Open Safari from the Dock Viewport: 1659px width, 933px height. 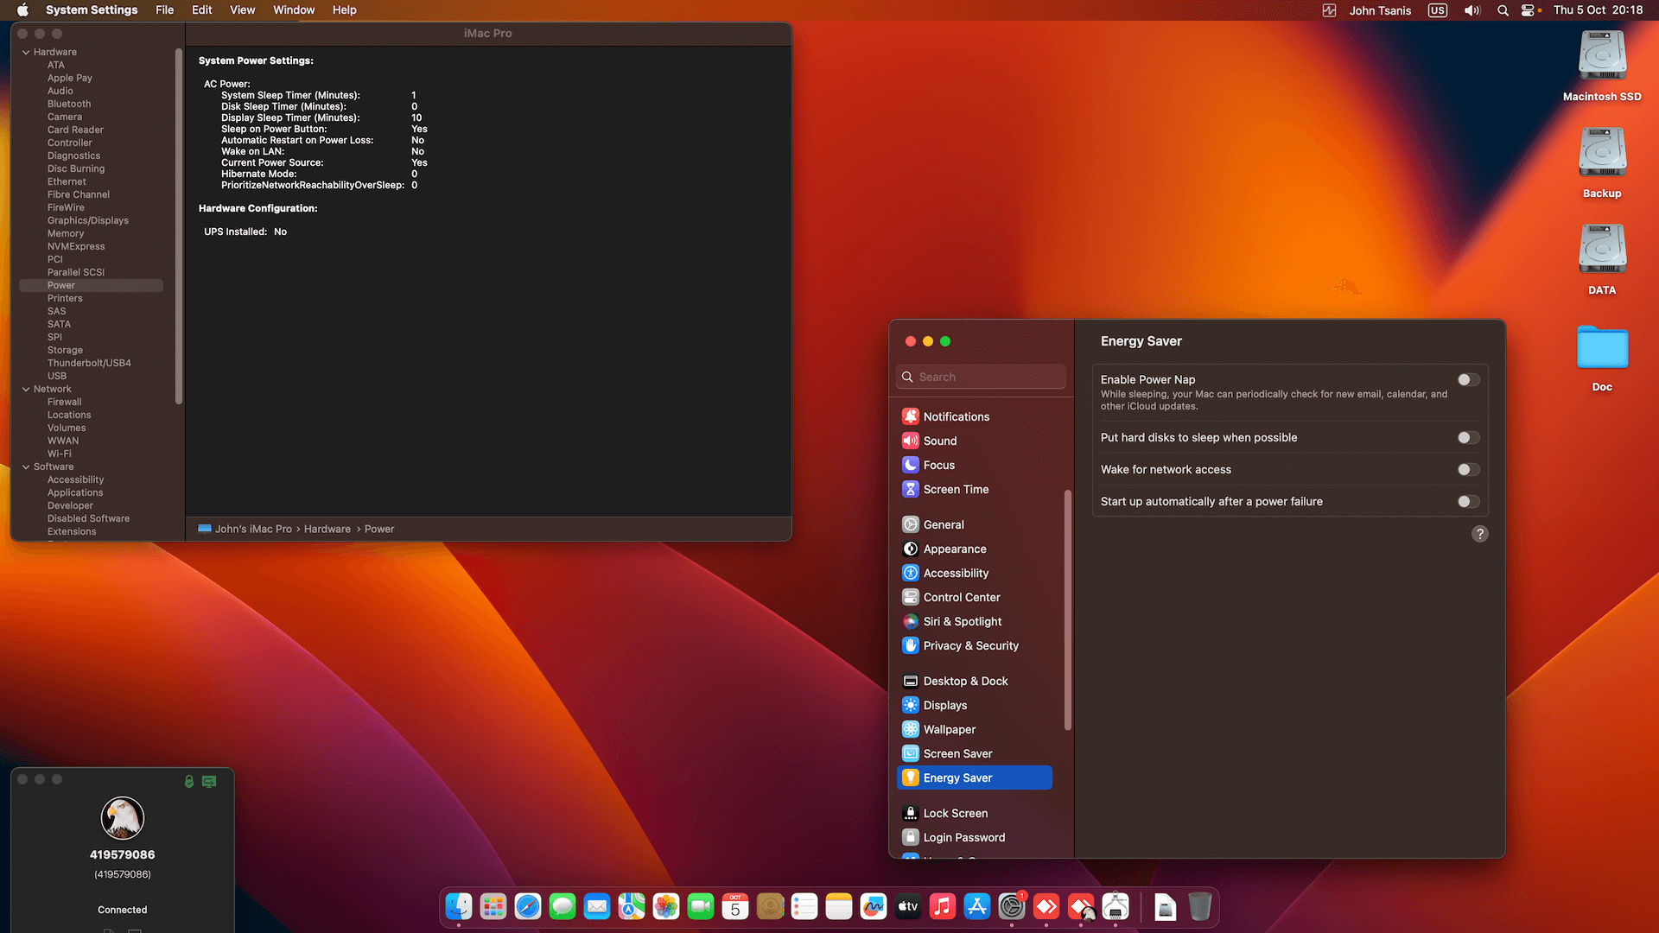[527, 906]
